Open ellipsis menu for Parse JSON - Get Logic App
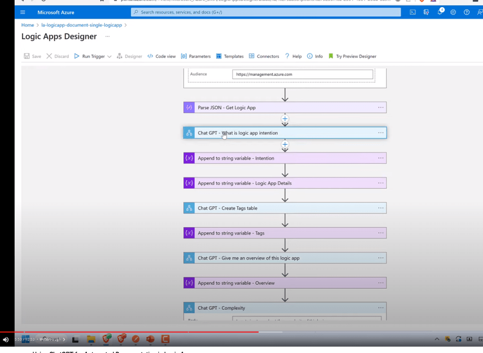This screenshot has height=353, width=483. [381, 108]
